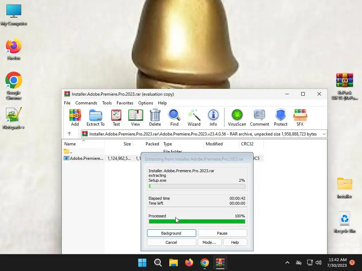This screenshot has height=271, width=362.
Task: Open the Options menu
Action: (145, 103)
